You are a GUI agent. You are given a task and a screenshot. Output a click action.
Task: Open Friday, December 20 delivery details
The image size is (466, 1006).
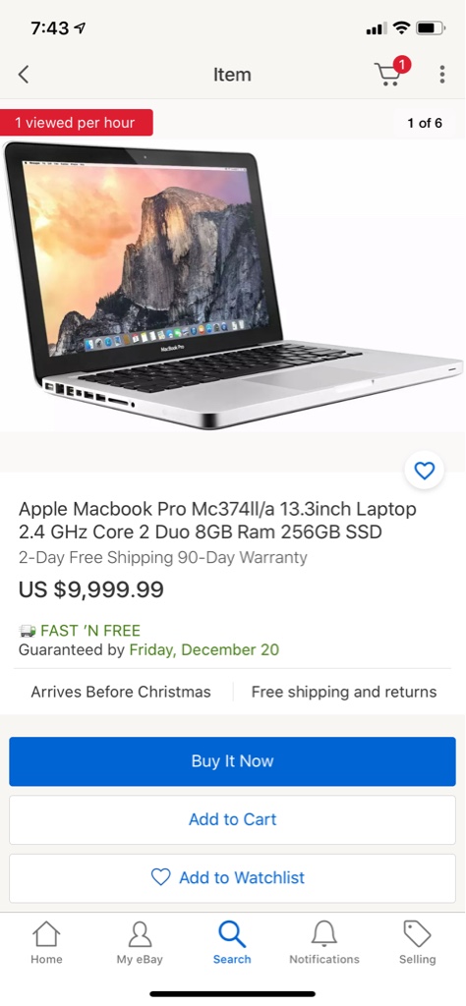(x=204, y=650)
